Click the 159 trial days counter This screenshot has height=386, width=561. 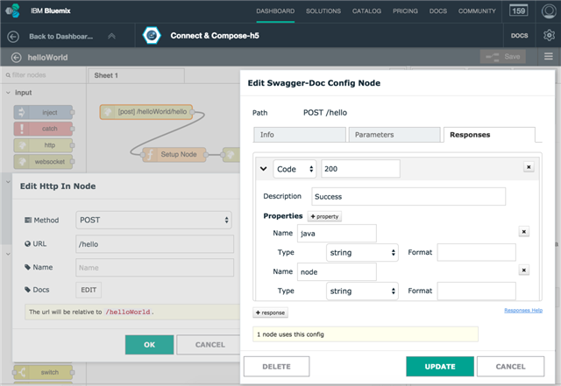point(518,11)
